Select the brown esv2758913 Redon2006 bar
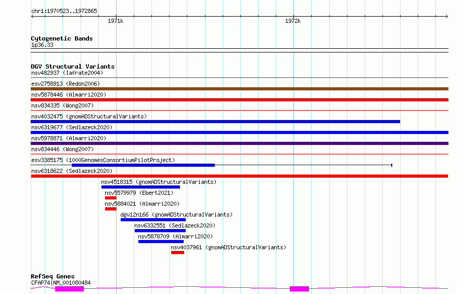This screenshot has width=463, height=294. (x=239, y=89)
